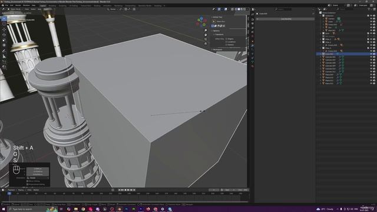Image resolution: width=377 pixels, height=212 pixels.
Task: Open the Render menu
Action: 18,5
